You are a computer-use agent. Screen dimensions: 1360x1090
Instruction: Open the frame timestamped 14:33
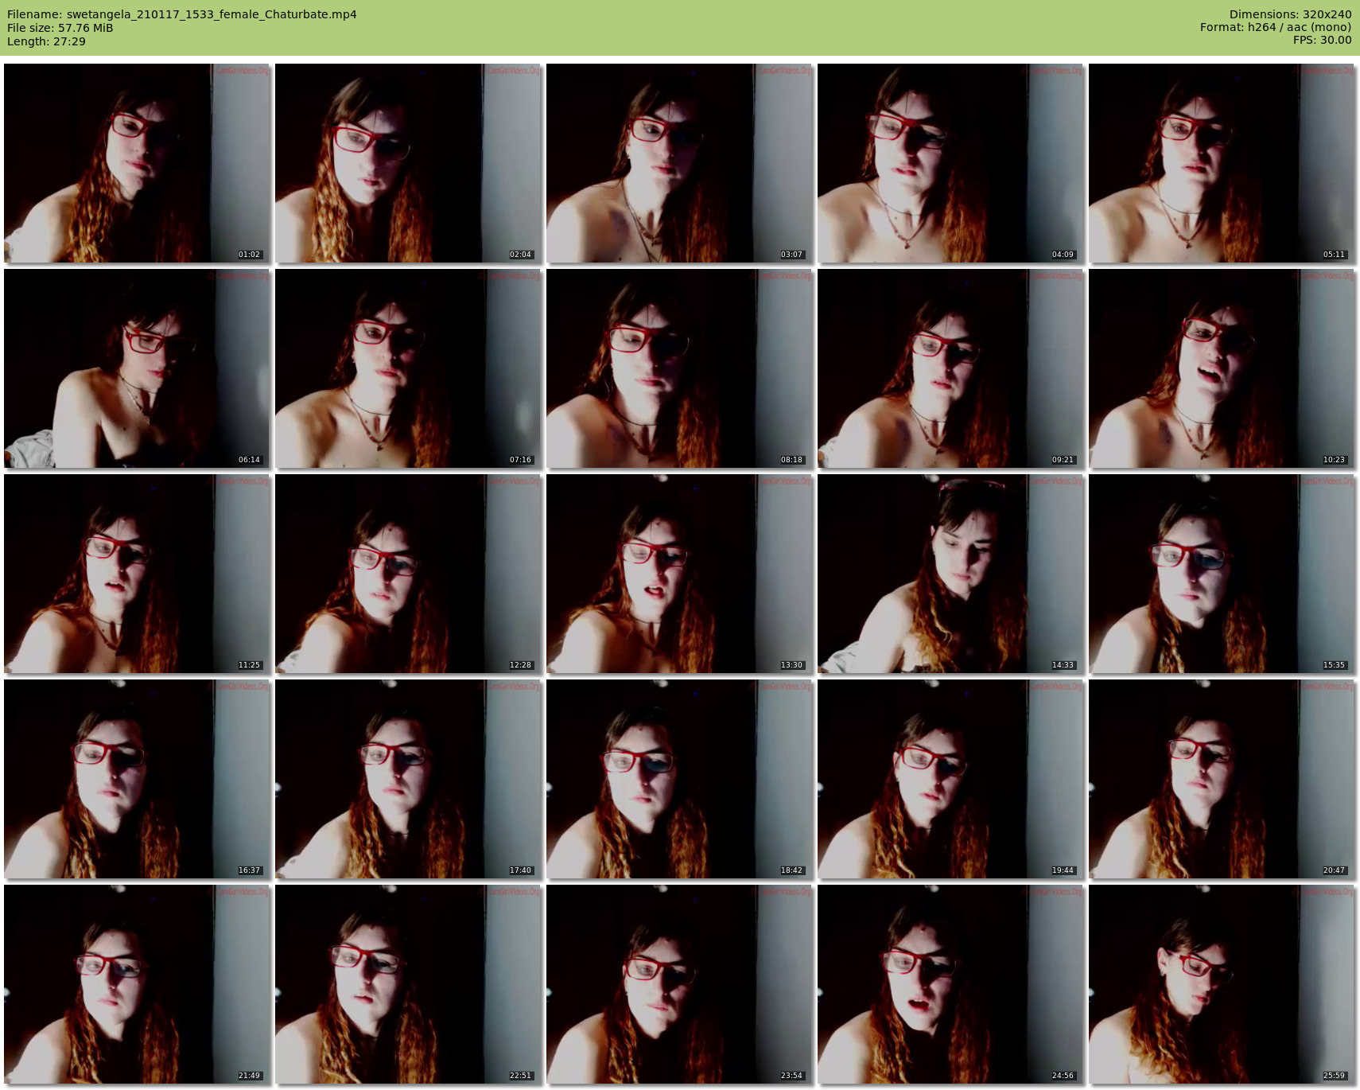point(950,574)
